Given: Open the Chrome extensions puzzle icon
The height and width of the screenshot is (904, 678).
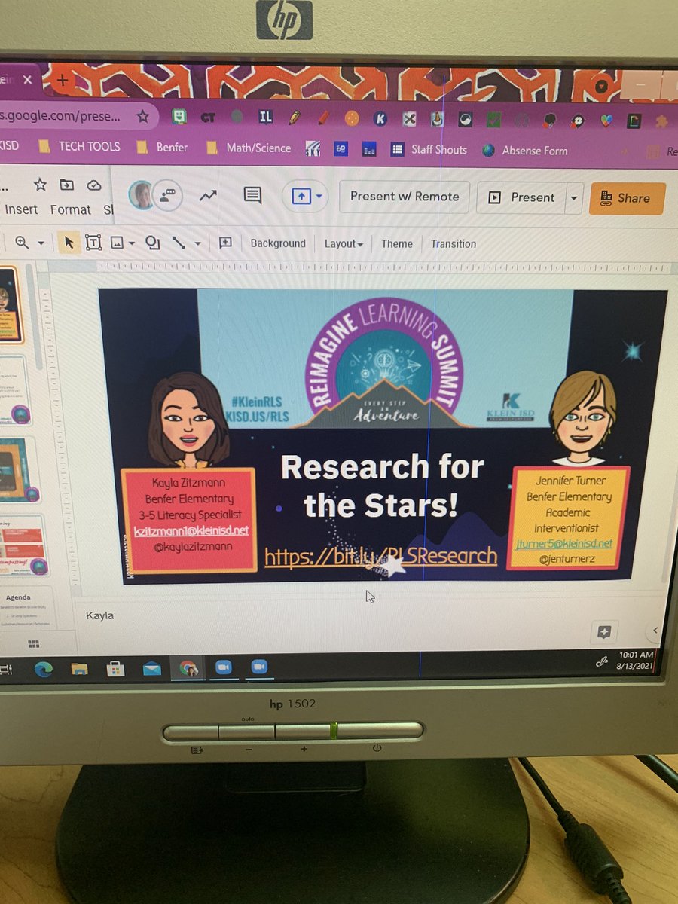Looking at the screenshot, I should pyautogui.click(x=661, y=121).
